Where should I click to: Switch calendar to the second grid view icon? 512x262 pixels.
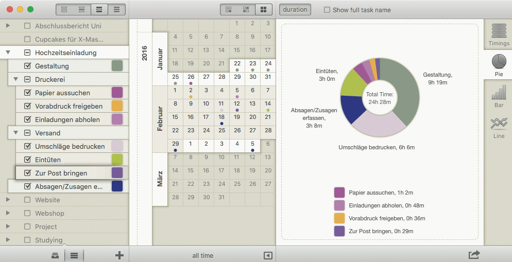pos(246,10)
